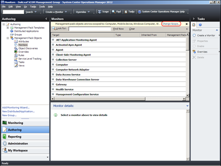221x166 pixels.
Task: Click the Find magnifier icon in toolbar
Action: (x=114, y=12)
